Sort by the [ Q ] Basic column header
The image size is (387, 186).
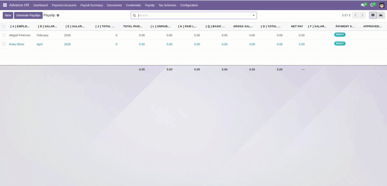point(215,27)
